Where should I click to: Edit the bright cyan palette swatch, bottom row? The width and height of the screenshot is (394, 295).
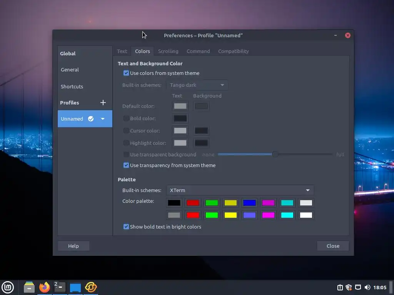tap(287, 215)
